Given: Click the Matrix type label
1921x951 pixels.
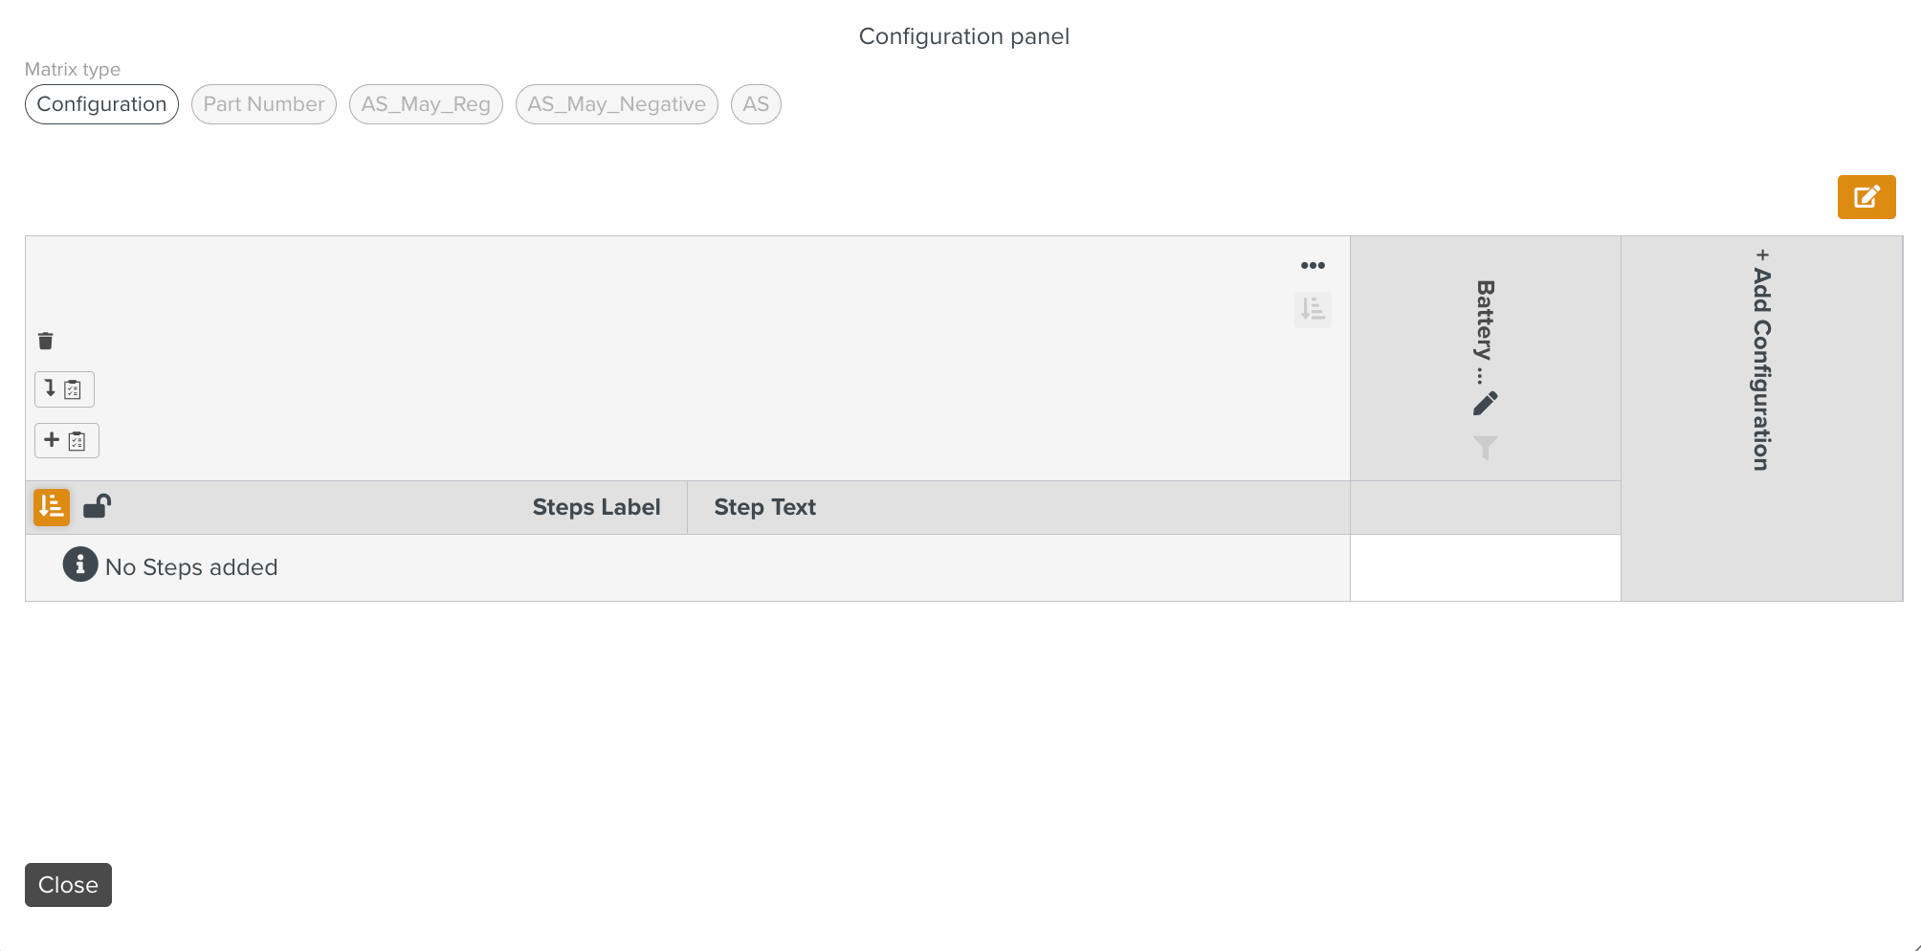Looking at the screenshot, I should [73, 69].
